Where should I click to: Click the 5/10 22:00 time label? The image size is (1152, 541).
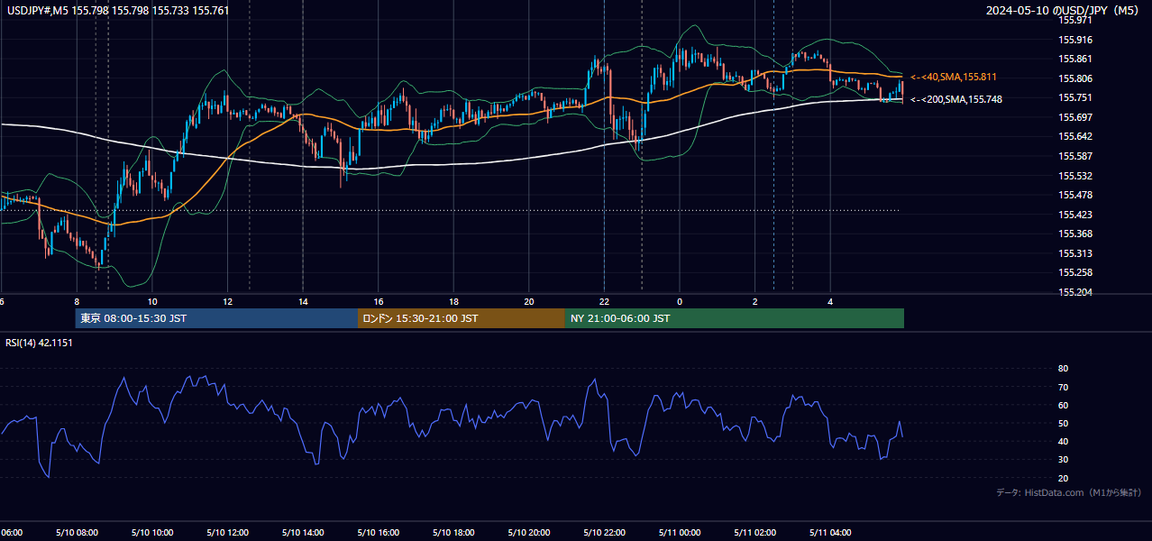point(604,533)
